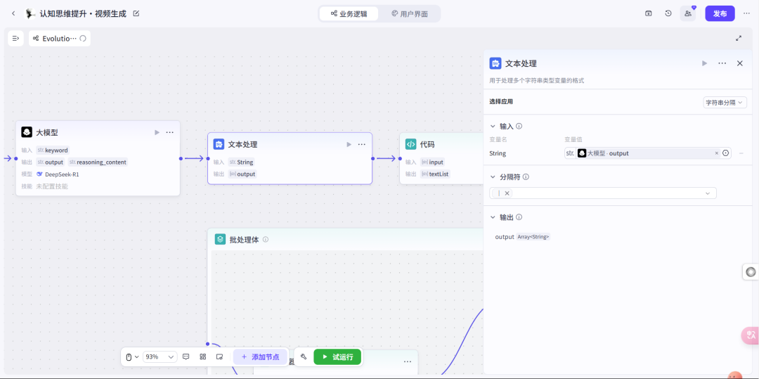Open the 字符串分隔 application dropdown
The height and width of the screenshot is (379, 759).
tap(725, 103)
